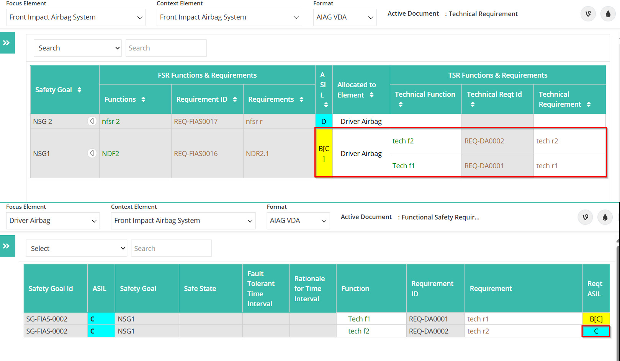Click Reqt ASIL column header

coord(596,289)
